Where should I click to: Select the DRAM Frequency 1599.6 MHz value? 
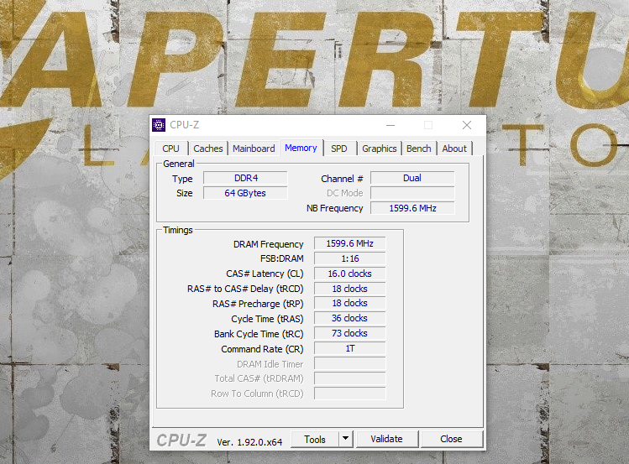pos(350,243)
